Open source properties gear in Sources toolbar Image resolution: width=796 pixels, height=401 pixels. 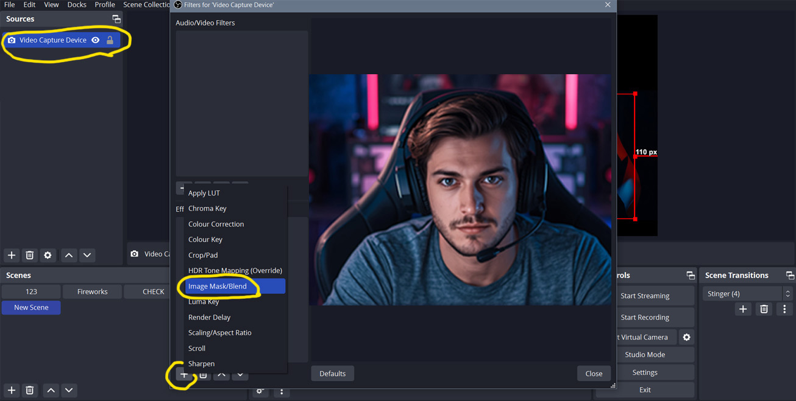[48, 256]
